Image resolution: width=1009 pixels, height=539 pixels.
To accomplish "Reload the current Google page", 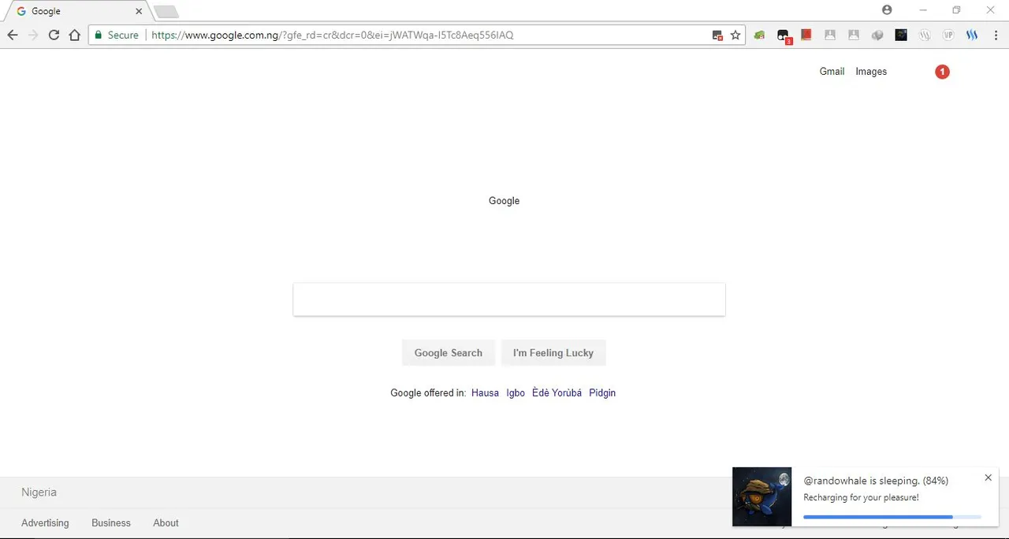I will (54, 35).
